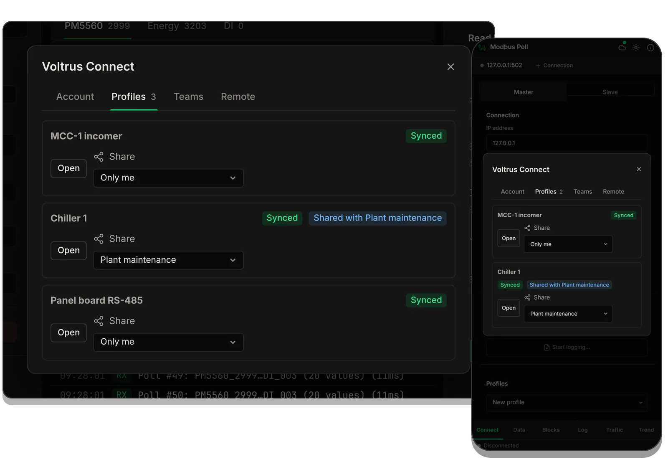Screen dimensions: 668x472
Task: Click the Shared with Plant maintenance badge, large dialog
Action: (x=377, y=218)
